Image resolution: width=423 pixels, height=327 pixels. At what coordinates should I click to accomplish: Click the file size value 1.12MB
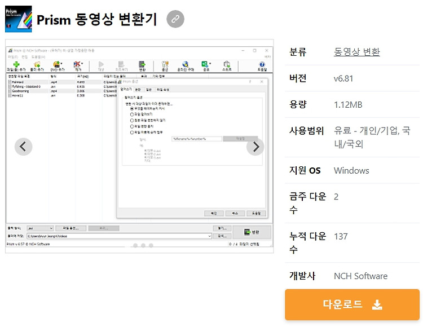tap(348, 105)
